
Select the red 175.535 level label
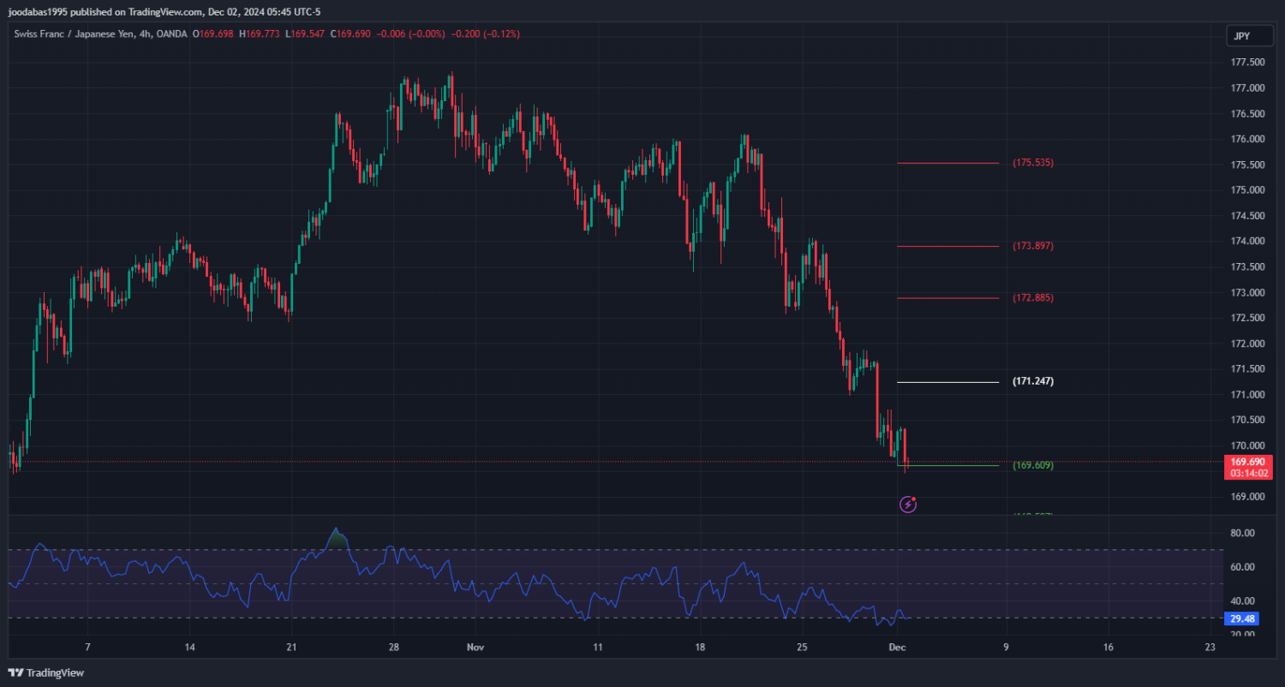point(1033,163)
